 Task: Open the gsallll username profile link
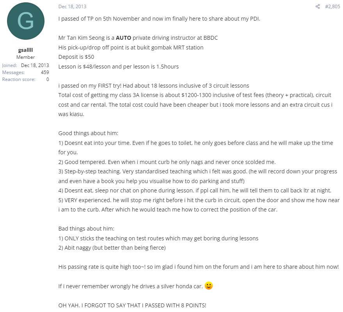point(26,50)
